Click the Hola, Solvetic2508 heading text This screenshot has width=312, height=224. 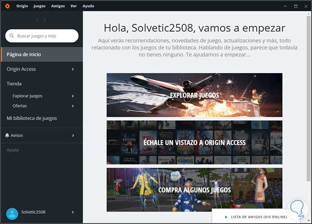194,28
